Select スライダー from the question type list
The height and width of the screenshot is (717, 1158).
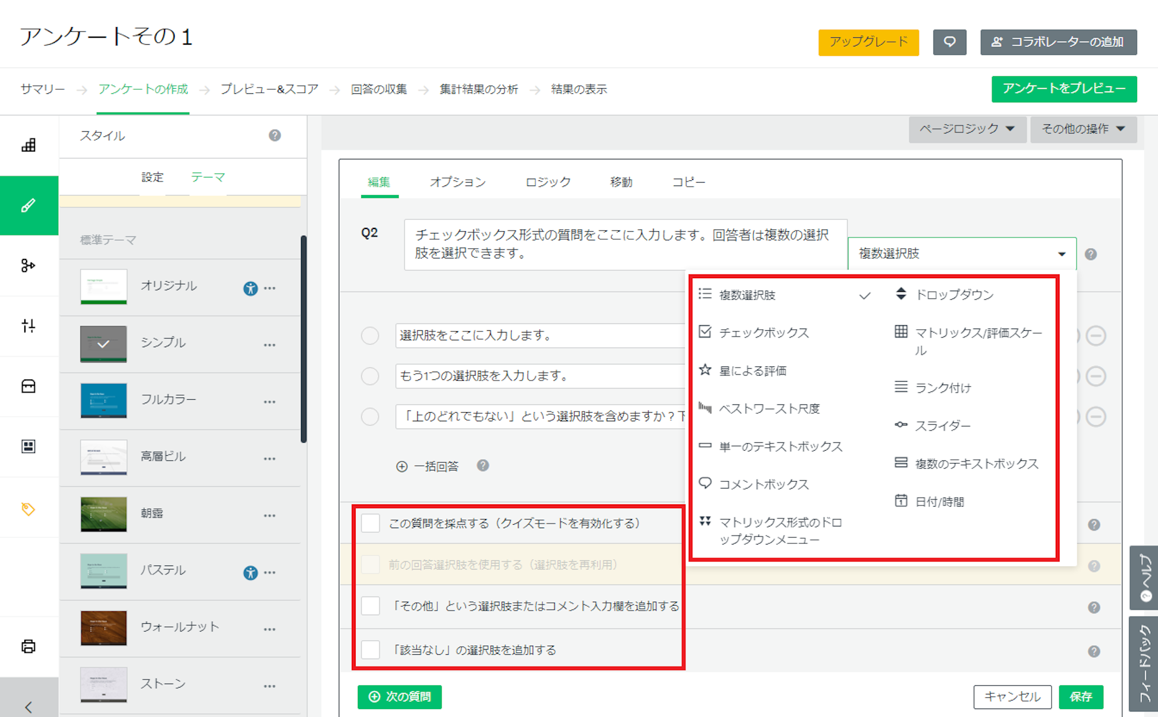[x=943, y=426]
